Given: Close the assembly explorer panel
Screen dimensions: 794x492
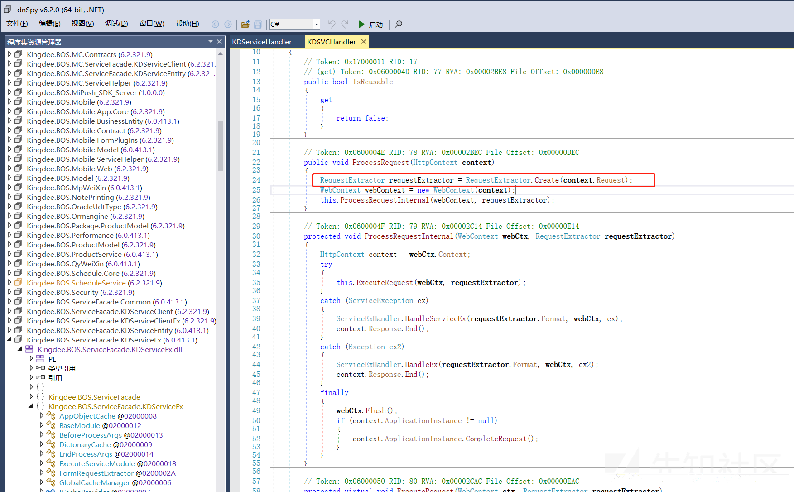Looking at the screenshot, I should [x=219, y=42].
